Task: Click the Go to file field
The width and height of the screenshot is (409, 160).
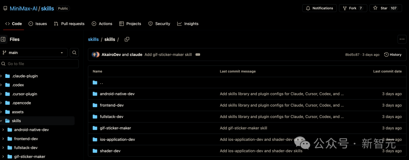Action: click(39, 64)
